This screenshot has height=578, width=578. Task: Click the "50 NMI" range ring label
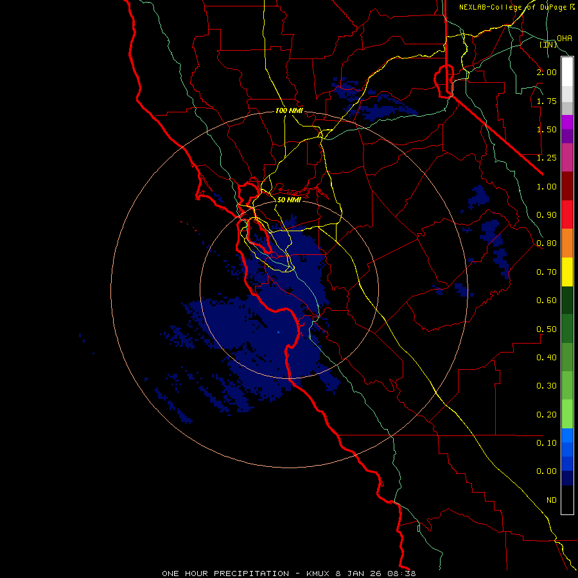click(x=289, y=200)
